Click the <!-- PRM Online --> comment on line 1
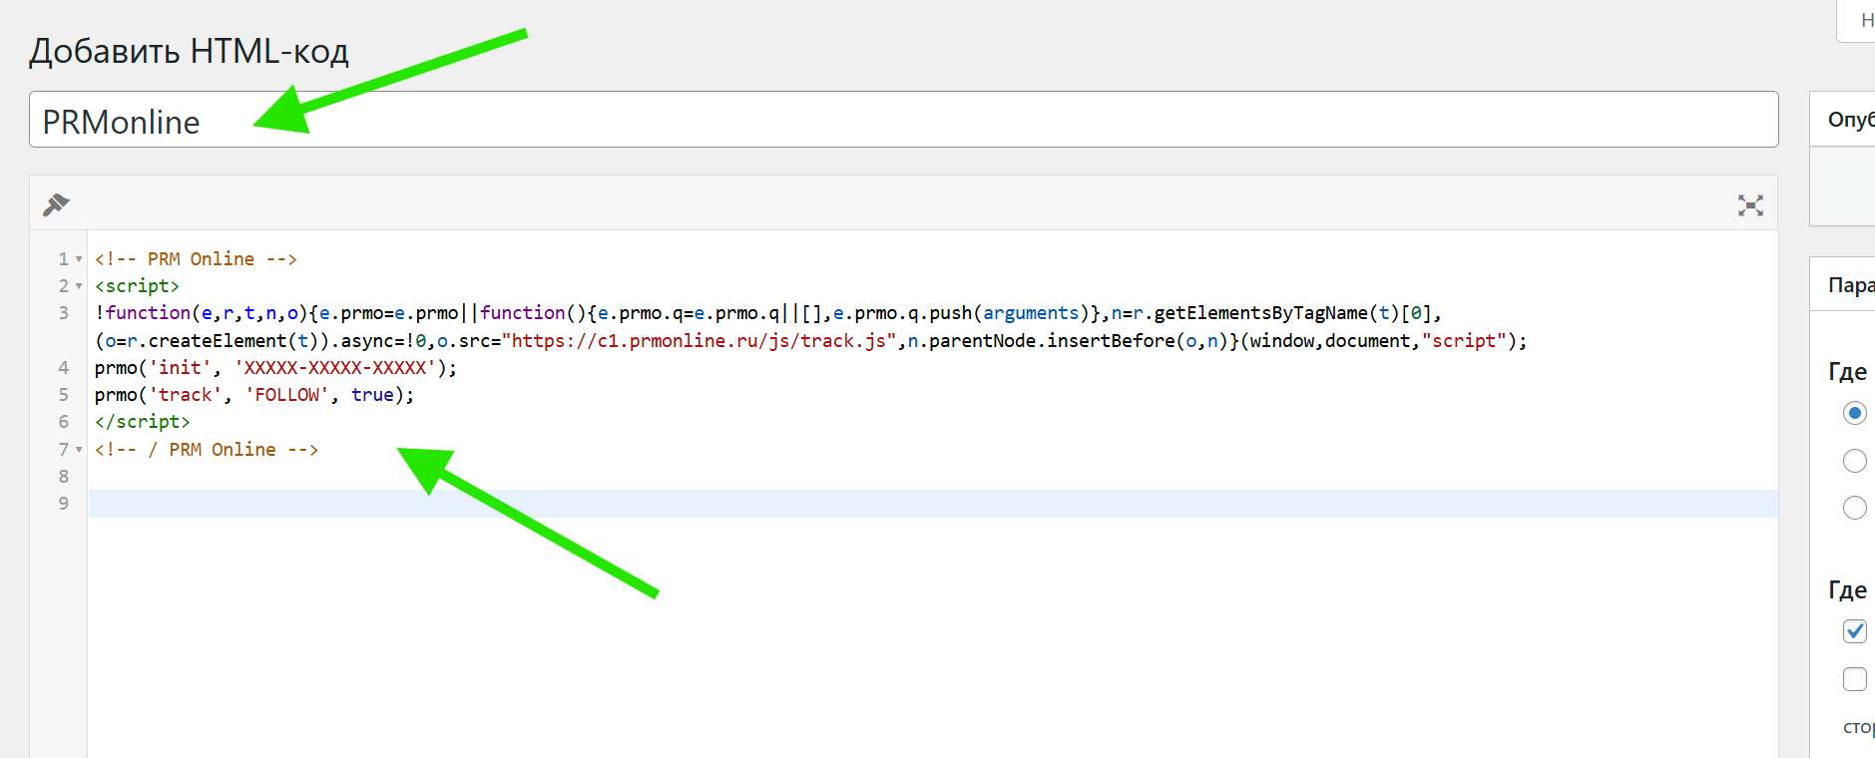 pos(196,259)
